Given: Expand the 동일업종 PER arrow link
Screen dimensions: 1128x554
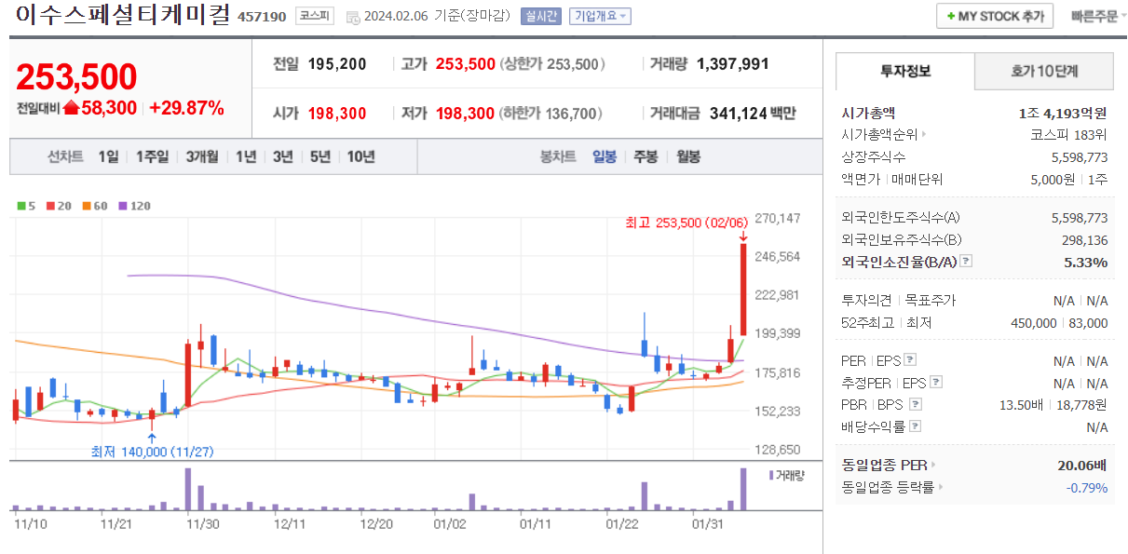Looking at the screenshot, I should pyautogui.click(x=933, y=465).
